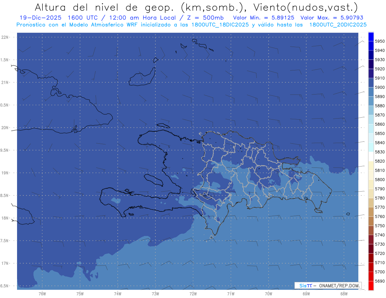386x298 pixels.
Task: Click the '5900' colorbar value
Action: [380, 87]
